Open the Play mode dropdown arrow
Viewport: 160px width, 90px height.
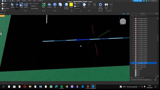pyautogui.click(x=84, y=9)
